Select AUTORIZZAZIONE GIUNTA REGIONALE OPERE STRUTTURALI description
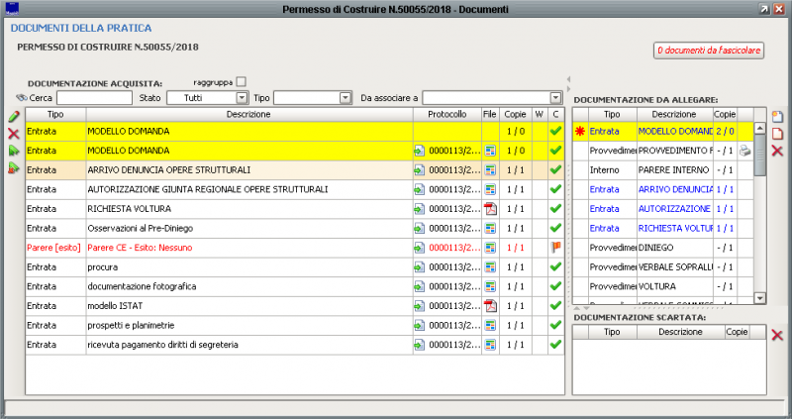 pyautogui.click(x=249, y=189)
